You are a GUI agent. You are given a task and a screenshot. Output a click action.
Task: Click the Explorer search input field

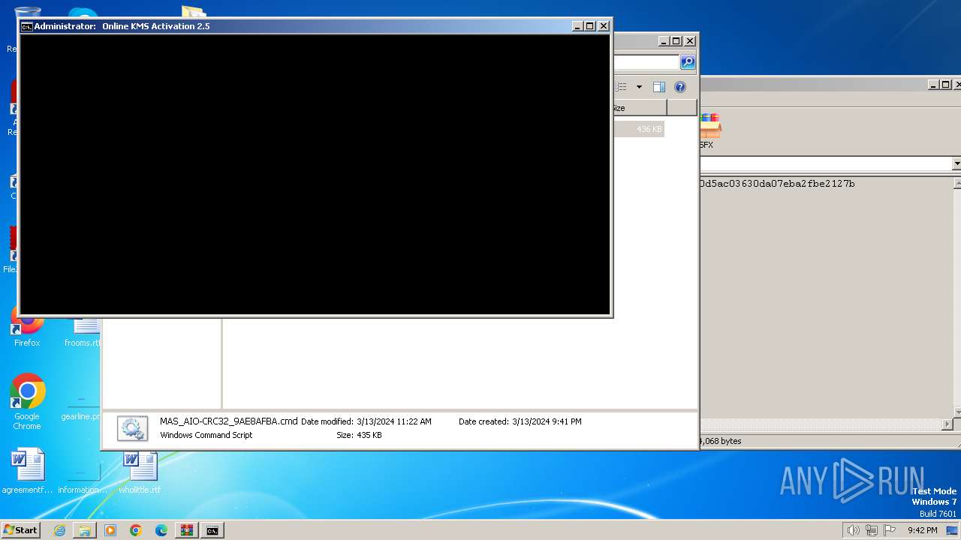coord(646,62)
